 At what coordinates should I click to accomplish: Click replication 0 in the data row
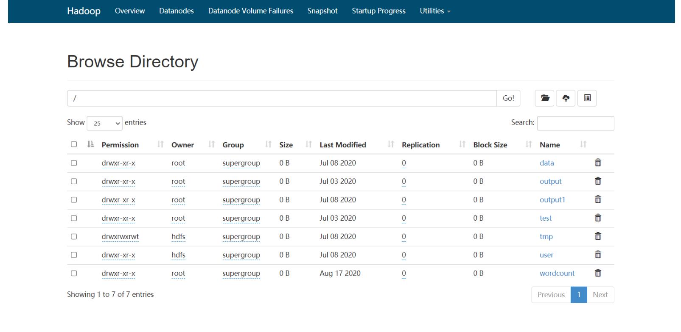click(x=404, y=163)
